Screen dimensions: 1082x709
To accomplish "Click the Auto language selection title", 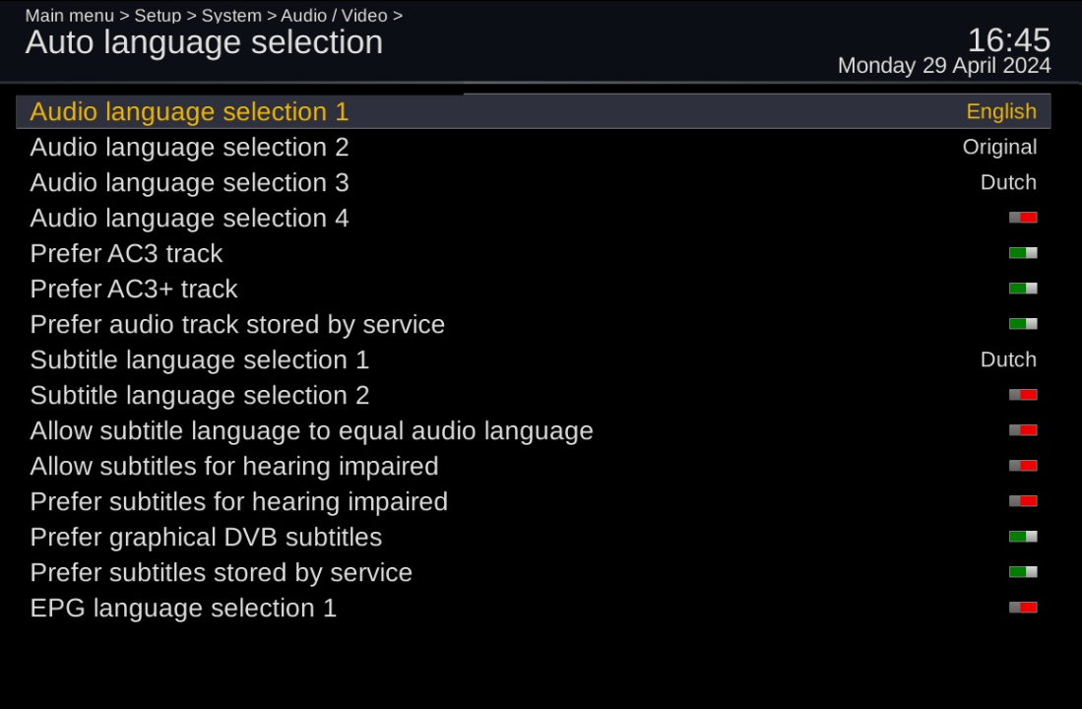I will [204, 42].
